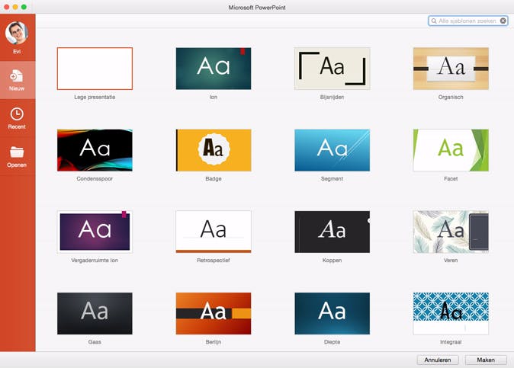Zoom window with the green button
The width and height of the screenshot is (514, 368).
pos(24,7)
